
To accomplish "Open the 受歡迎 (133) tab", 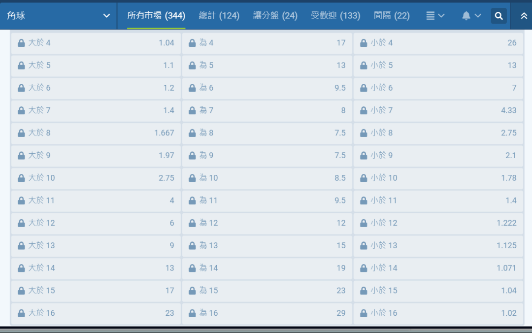I will [335, 16].
